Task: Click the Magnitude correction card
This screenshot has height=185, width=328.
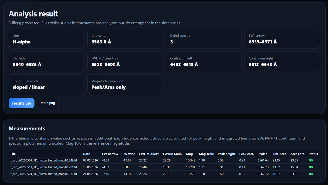Action: (125, 84)
